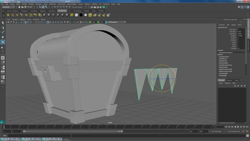Click the Open Scene folder icon
Image resolution: width=250 pixels, height=141 pixels.
pyautogui.click(x=22, y=7)
